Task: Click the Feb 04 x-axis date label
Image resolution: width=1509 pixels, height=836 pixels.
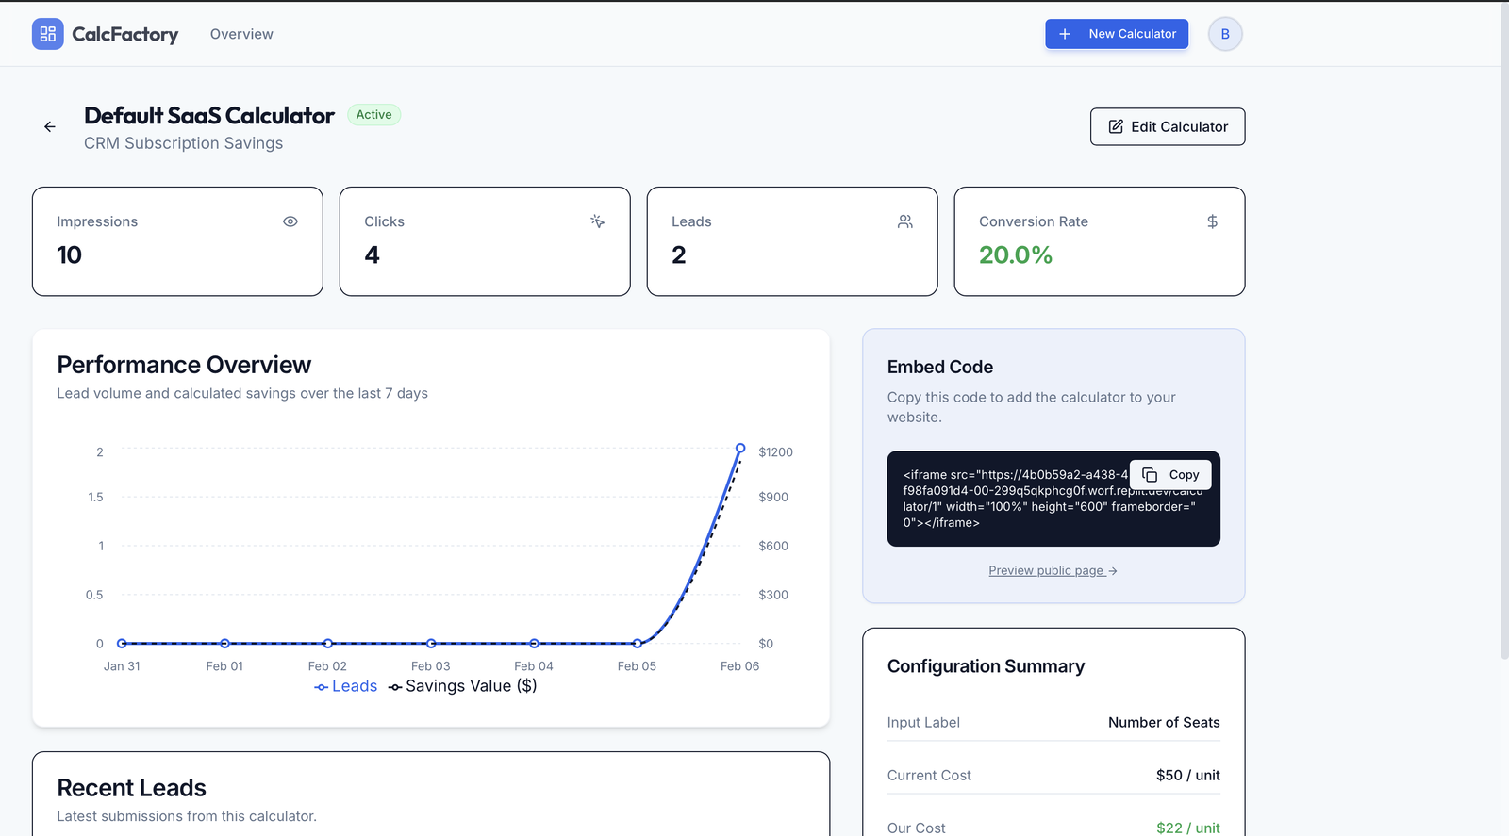Action: [x=534, y=666]
